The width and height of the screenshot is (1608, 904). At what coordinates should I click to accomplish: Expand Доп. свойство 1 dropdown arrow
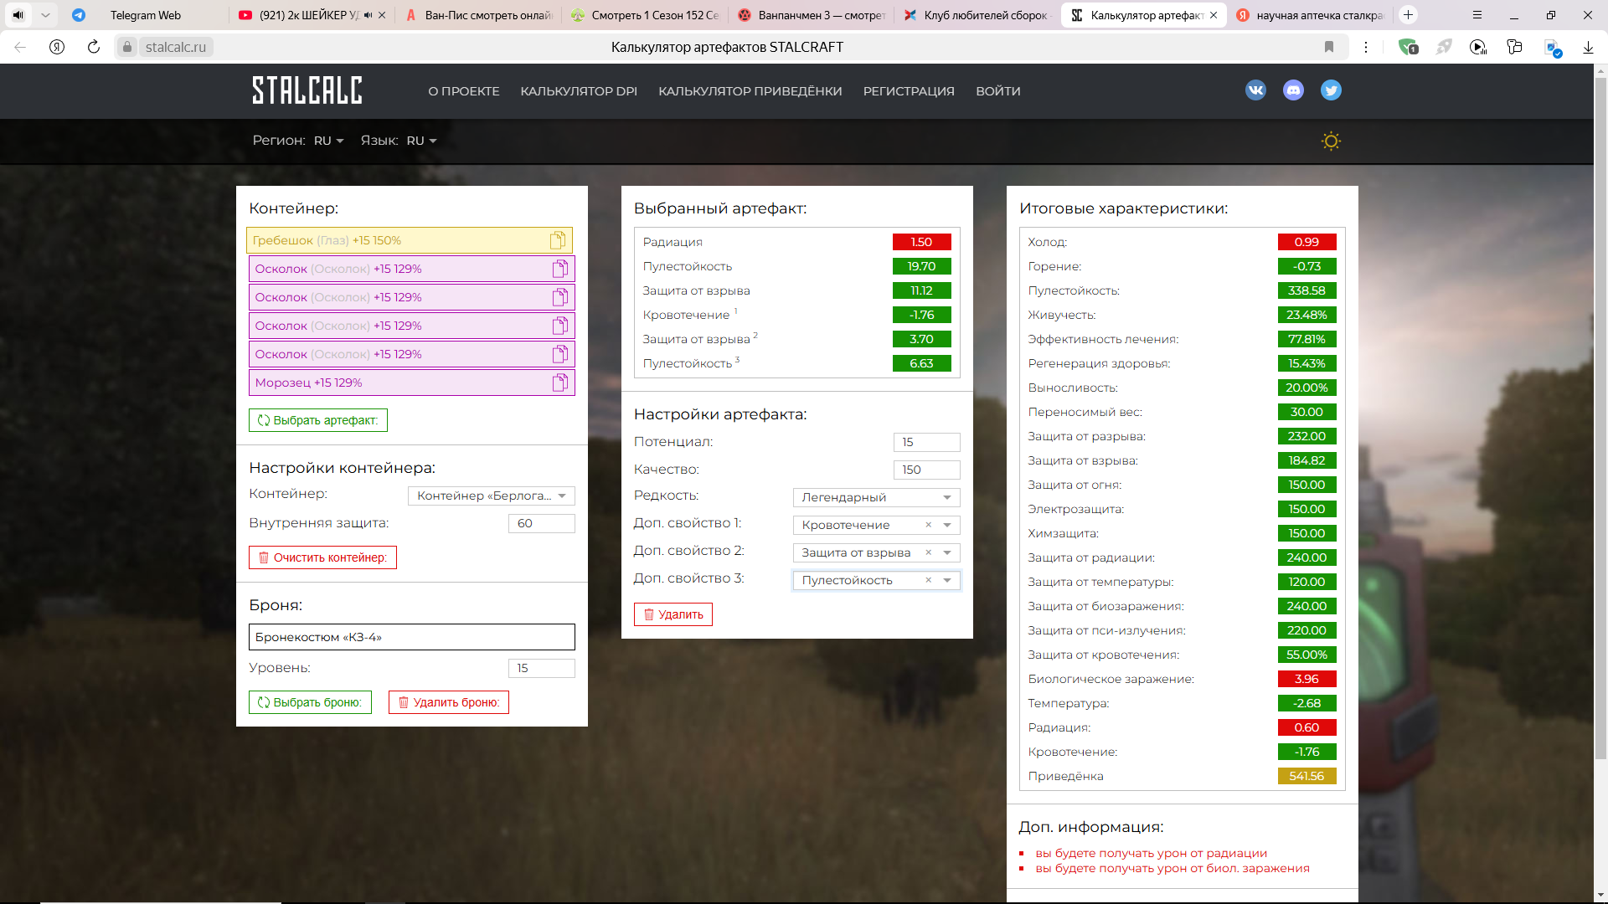947,525
